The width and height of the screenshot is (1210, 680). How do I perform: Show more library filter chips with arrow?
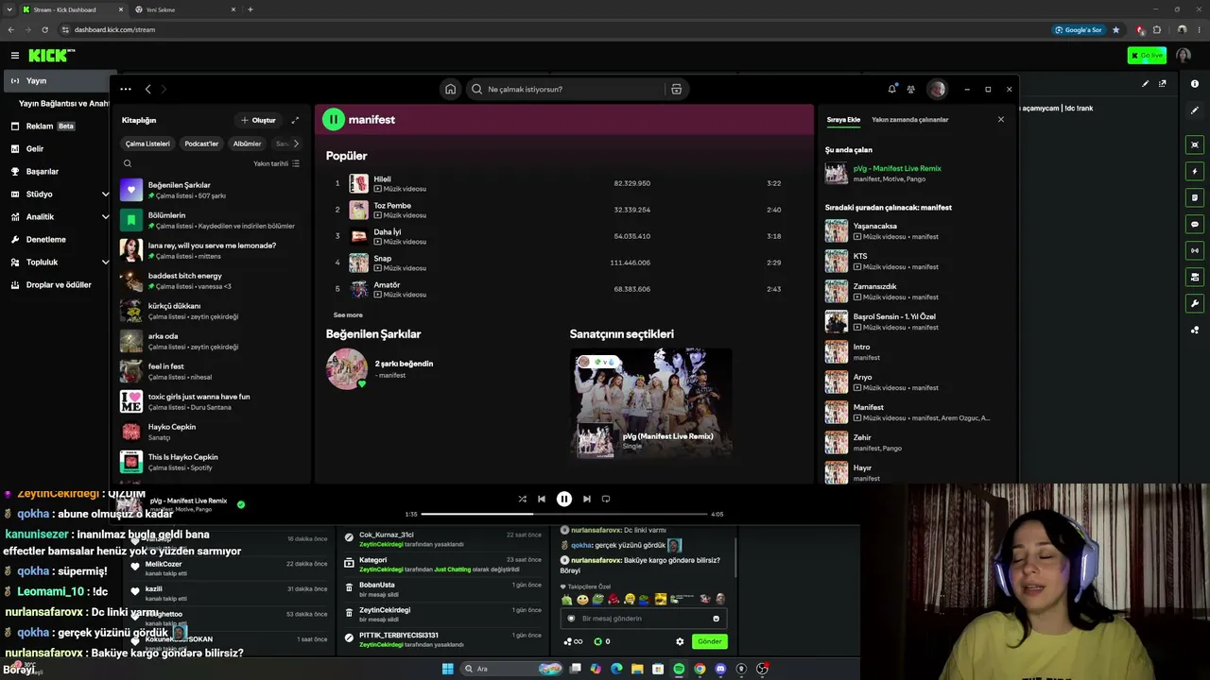296,144
